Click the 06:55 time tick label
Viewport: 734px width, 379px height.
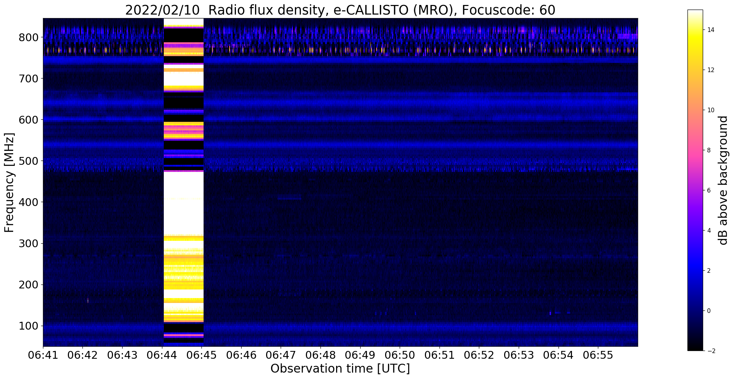[x=598, y=355]
